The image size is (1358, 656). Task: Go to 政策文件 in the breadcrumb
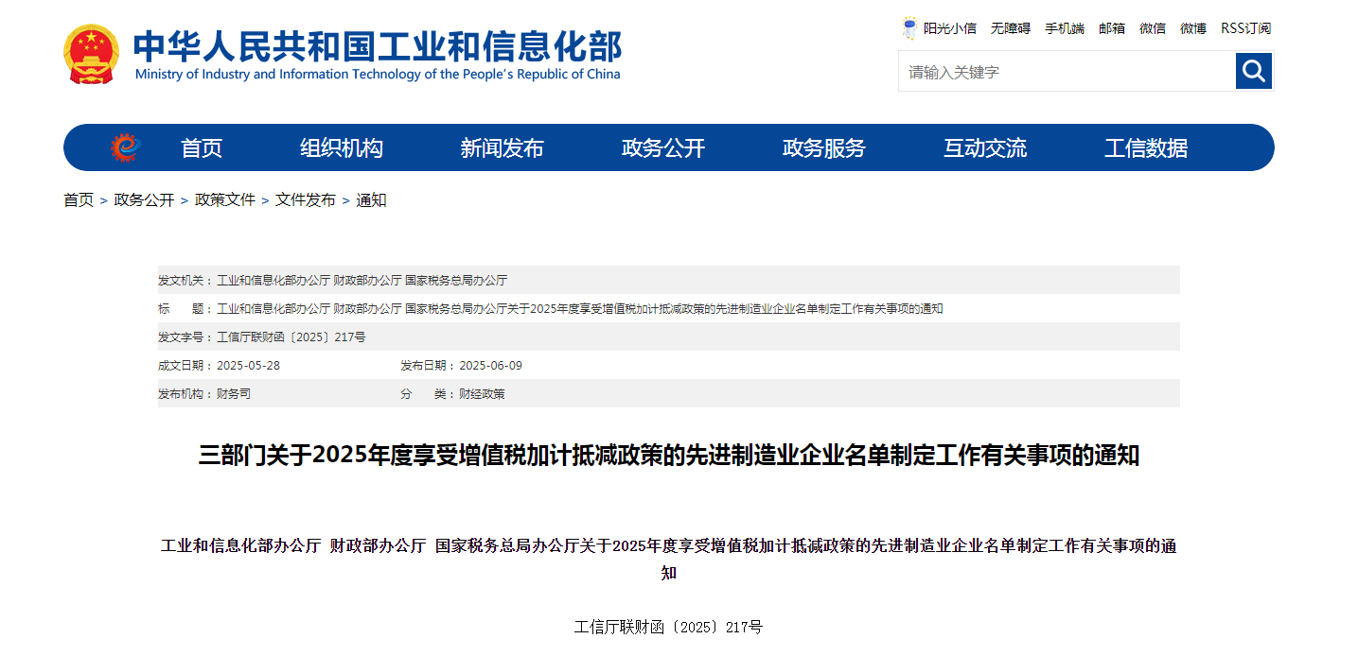(x=225, y=200)
